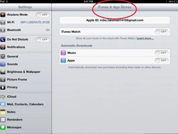Image resolution: width=178 pixels, height=134 pixels.
Task: Tap the 'Store all your music' description
Action: [x=106, y=38]
